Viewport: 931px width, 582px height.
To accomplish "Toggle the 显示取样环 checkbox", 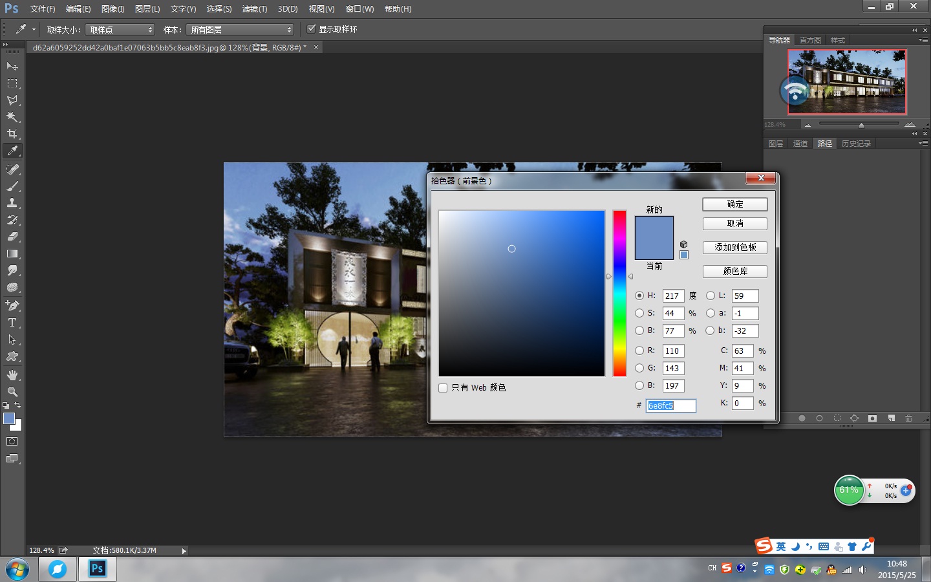I will point(311,29).
